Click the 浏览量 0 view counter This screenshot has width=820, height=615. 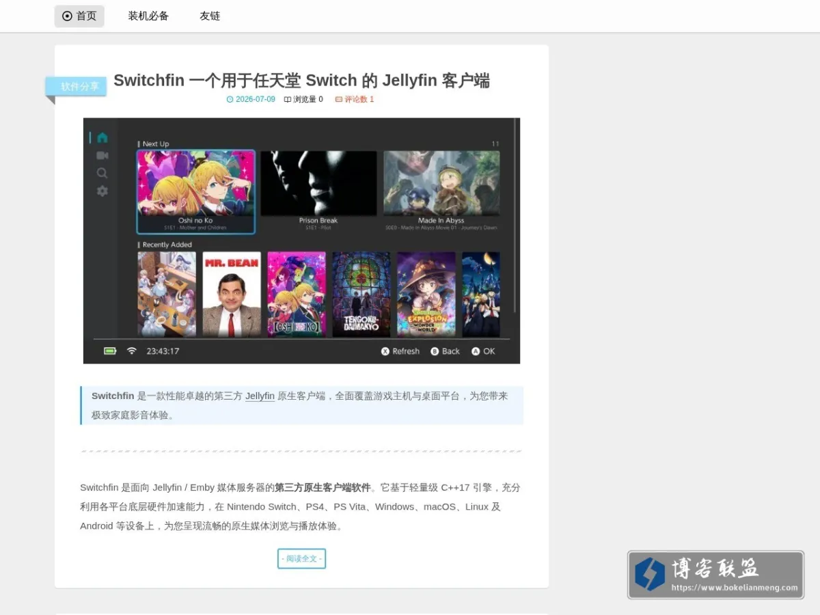coord(303,99)
